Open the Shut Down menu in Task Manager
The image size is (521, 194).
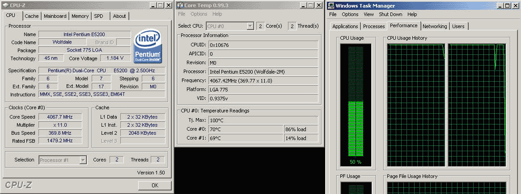coord(390,14)
